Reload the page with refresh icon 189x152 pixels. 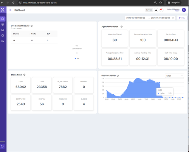coord(13,3)
